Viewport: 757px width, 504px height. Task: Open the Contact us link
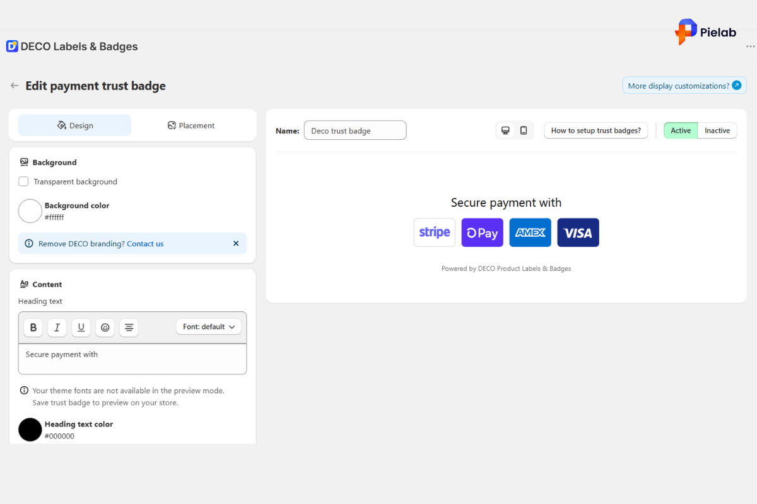[145, 244]
